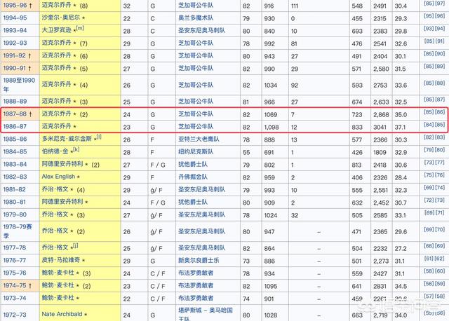Open the 1994–95 season link
This screenshot has height=321, width=449.
pyautogui.click(x=15, y=18)
